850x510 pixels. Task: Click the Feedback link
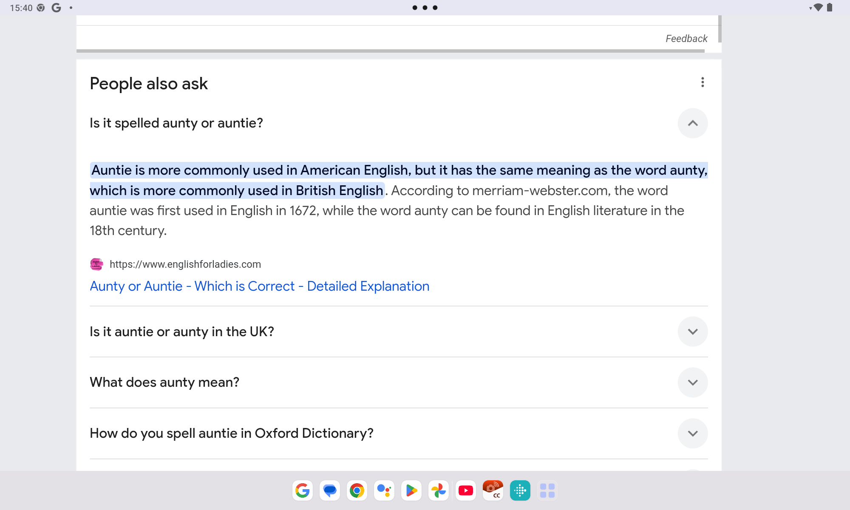(686, 39)
